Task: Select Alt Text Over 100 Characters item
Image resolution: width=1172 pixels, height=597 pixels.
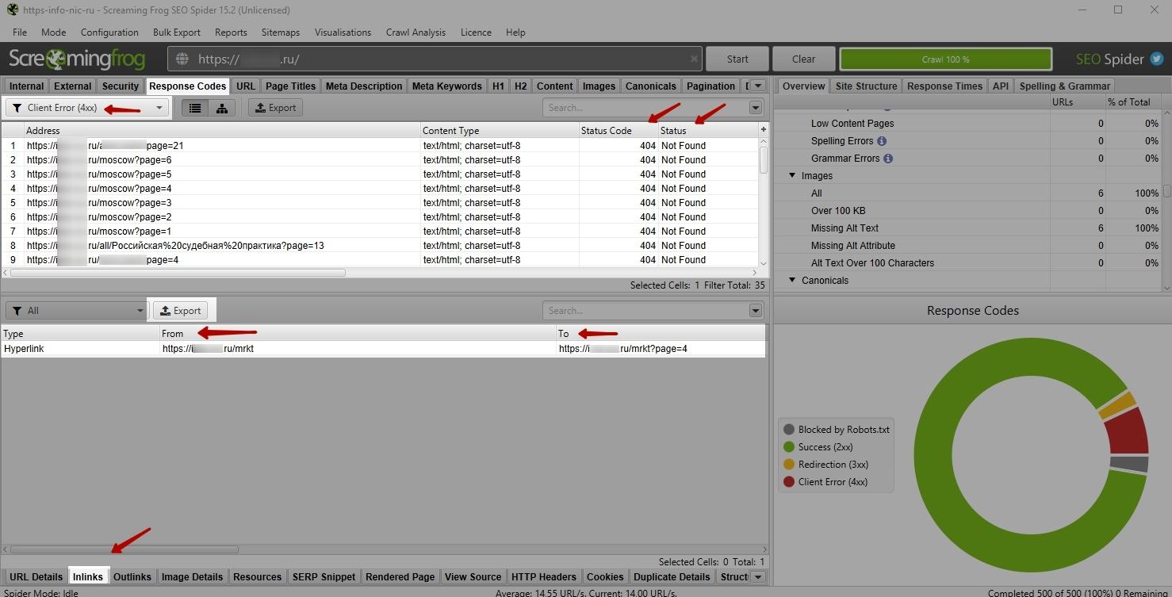Action: [872, 263]
